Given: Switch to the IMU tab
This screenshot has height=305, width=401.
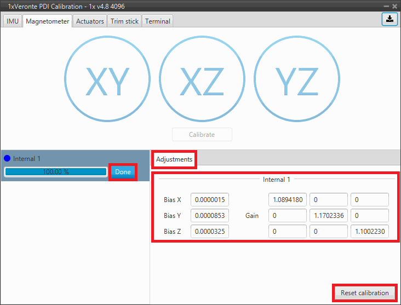Looking at the screenshot, I should click(13, 21).
